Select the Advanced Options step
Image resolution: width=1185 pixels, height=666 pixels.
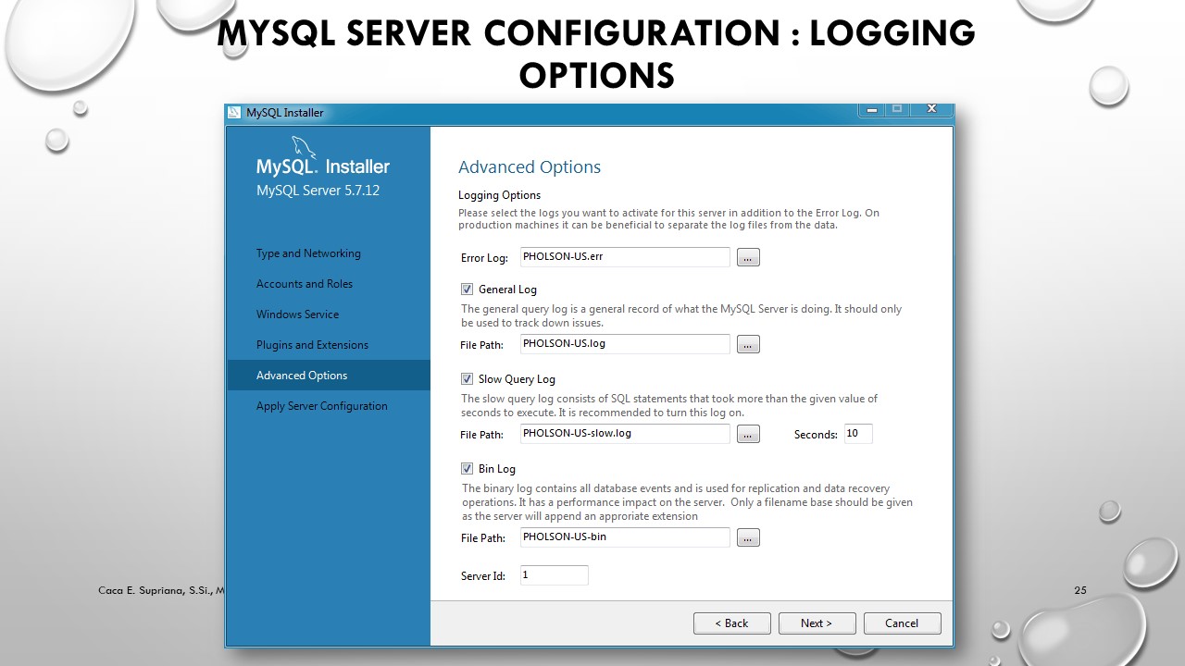coord(329,376)
